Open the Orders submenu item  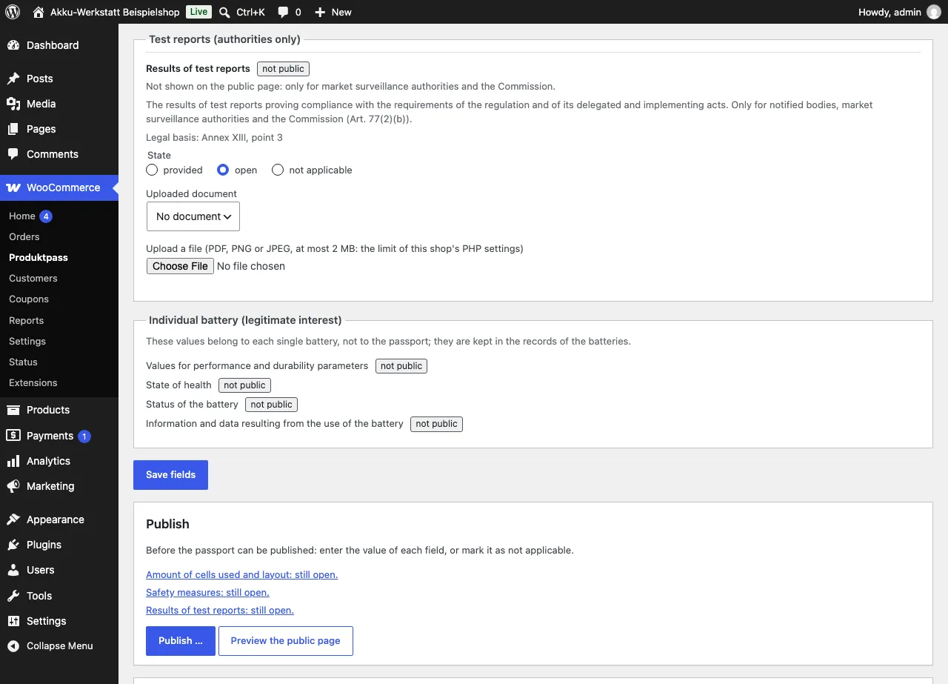(x=24, y=236)
